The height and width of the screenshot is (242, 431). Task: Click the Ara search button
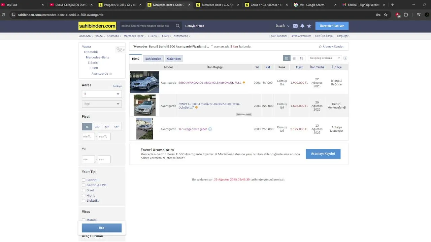[102, 228]
